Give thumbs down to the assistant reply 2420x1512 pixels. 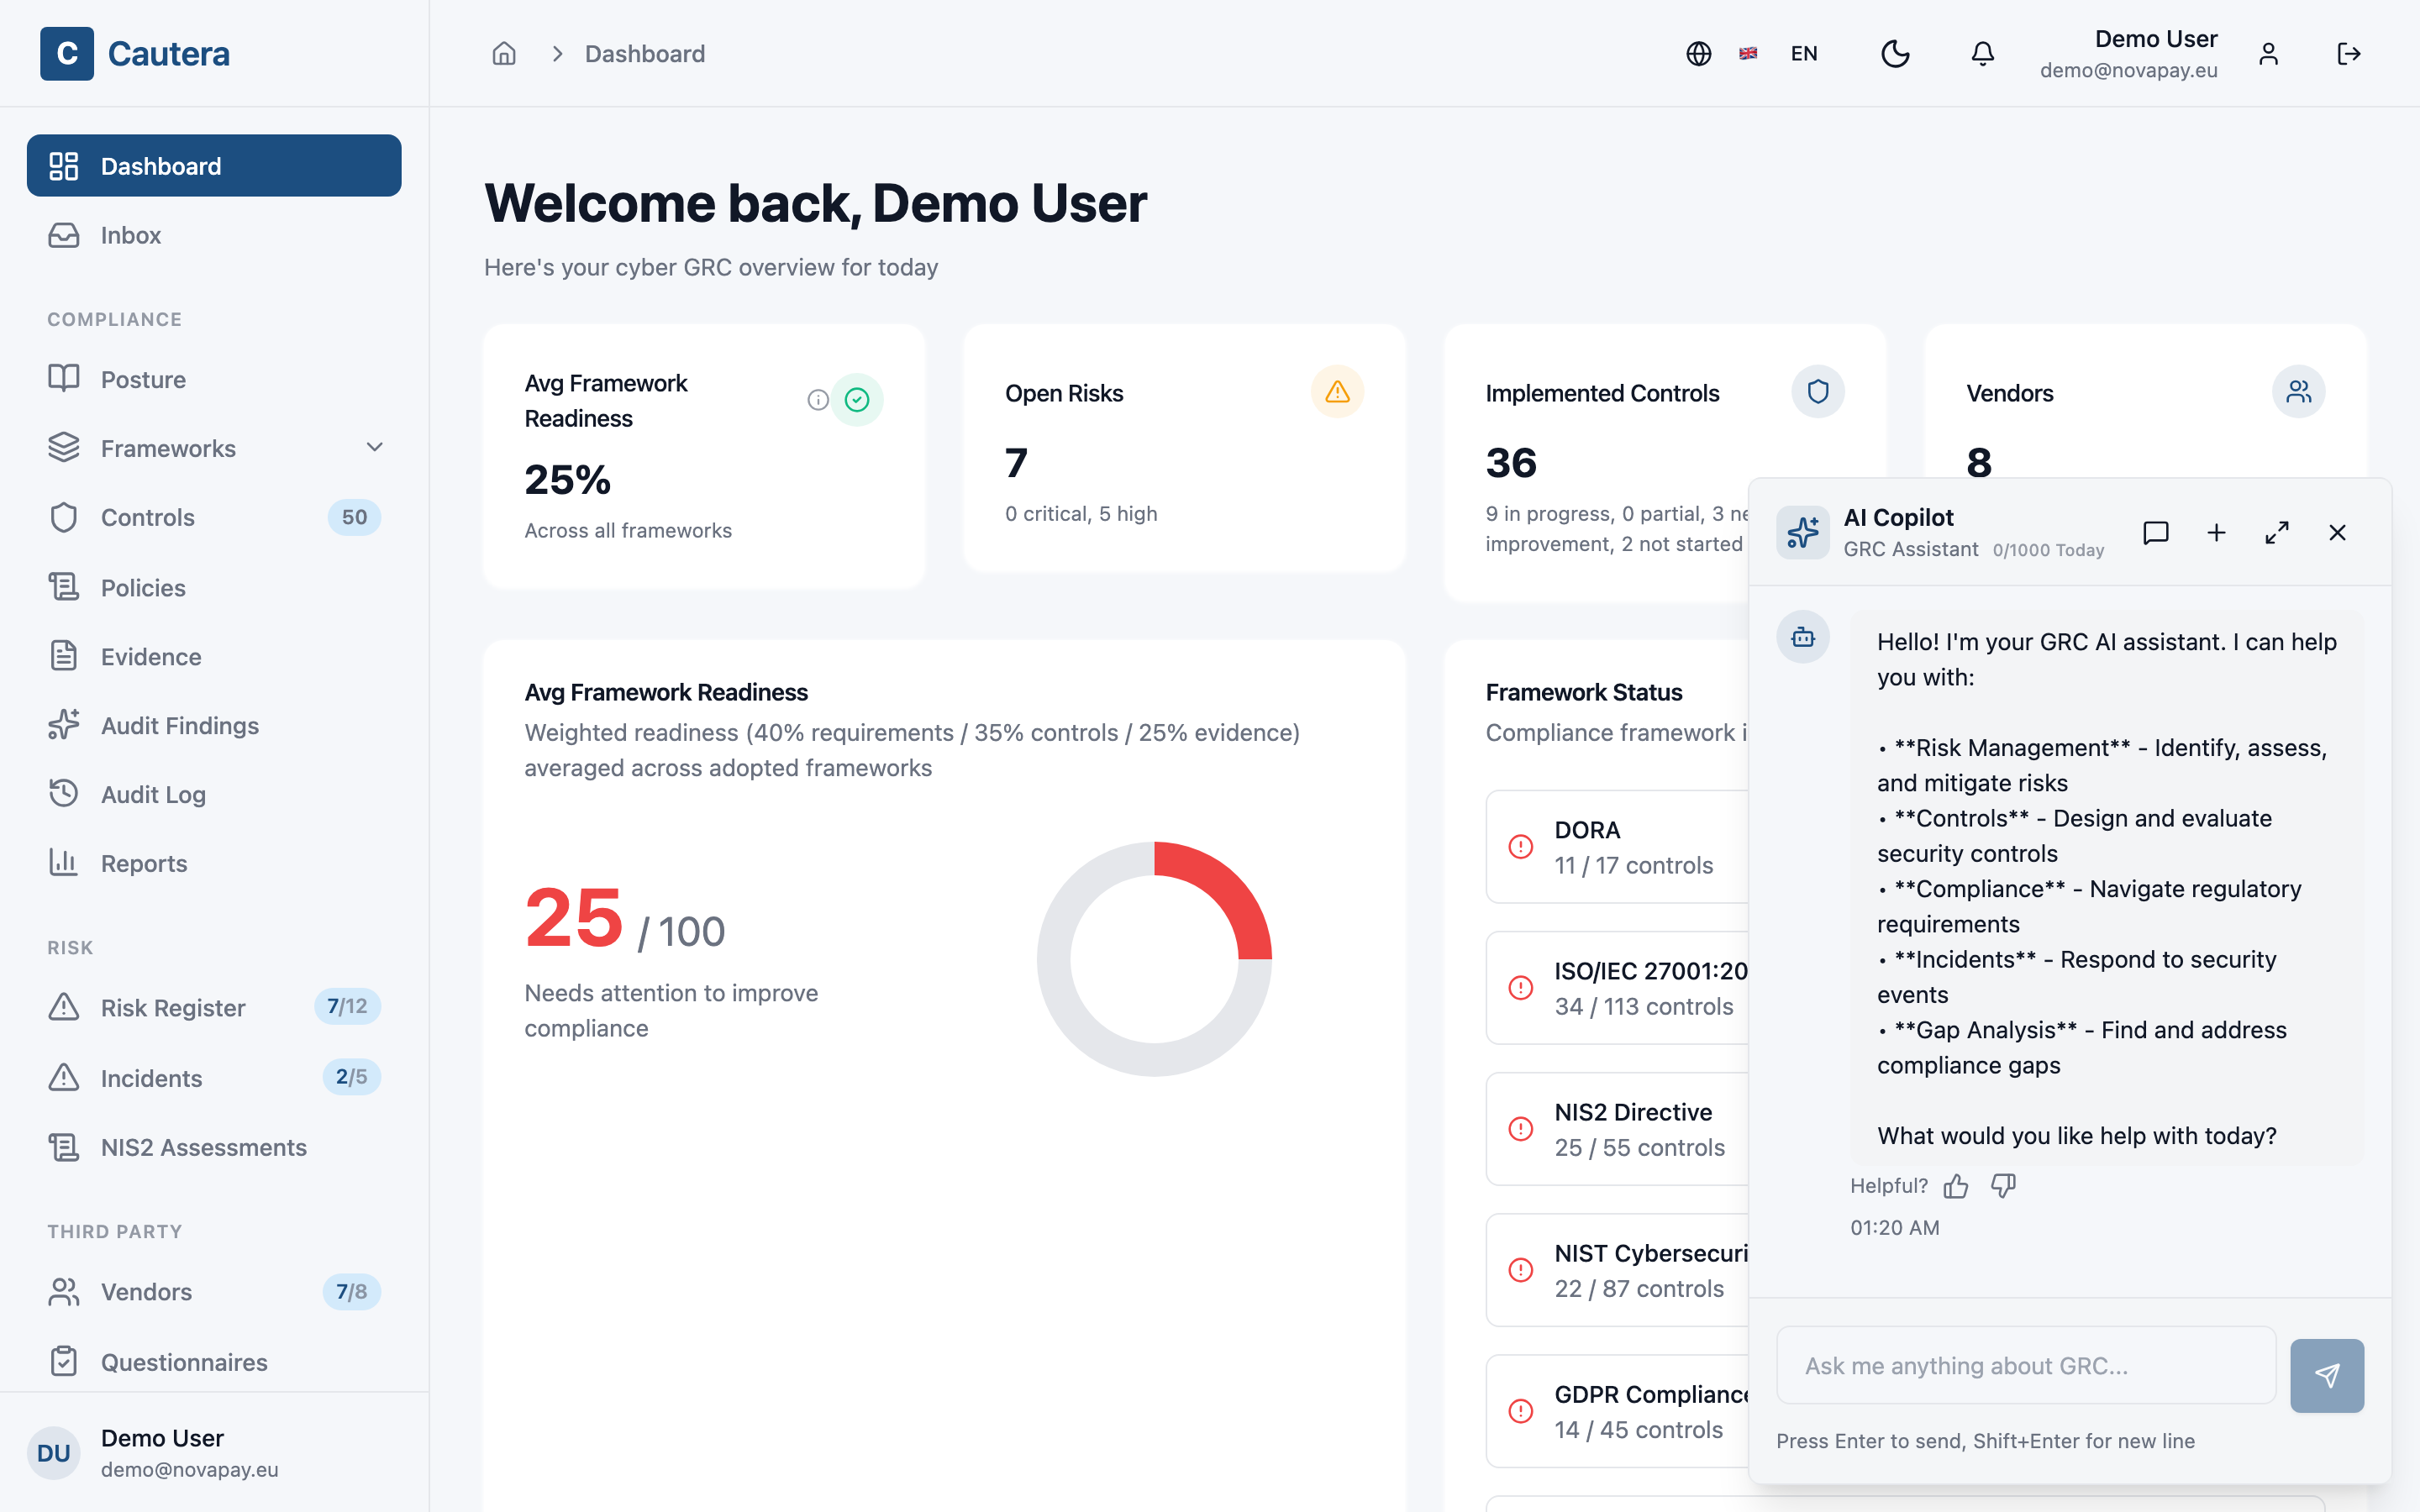coord(2003,1186)
